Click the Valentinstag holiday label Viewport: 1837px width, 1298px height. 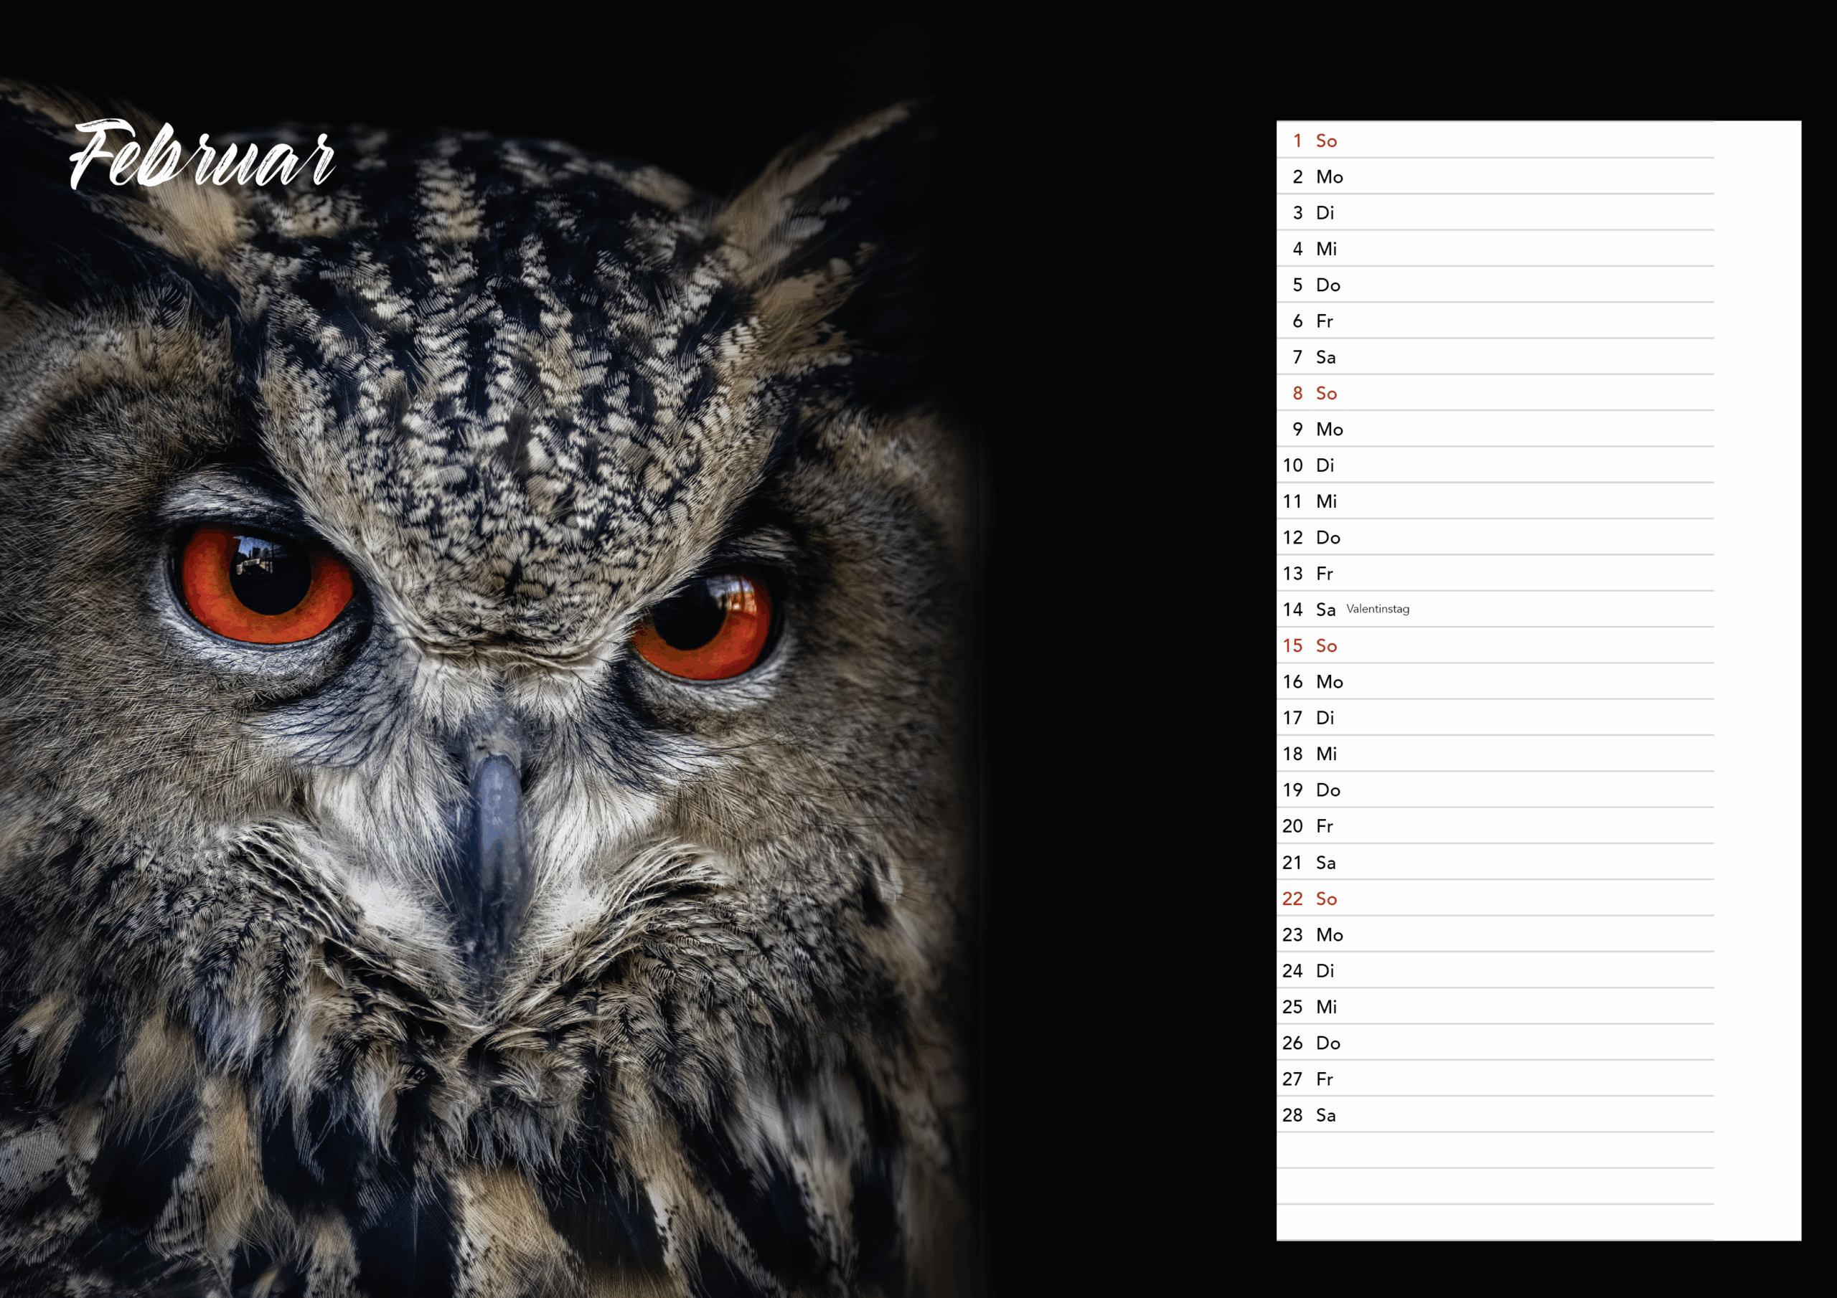pyautogui.click(x=1378, y=609)
